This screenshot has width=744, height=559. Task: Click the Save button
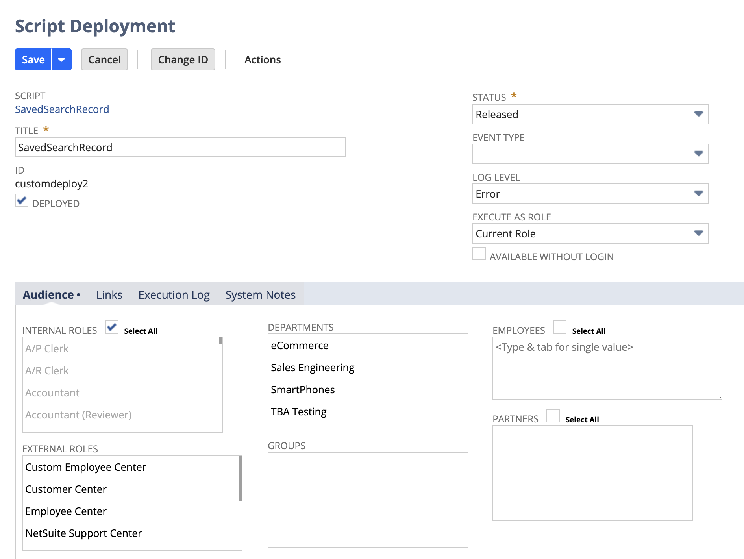point(33,59)
